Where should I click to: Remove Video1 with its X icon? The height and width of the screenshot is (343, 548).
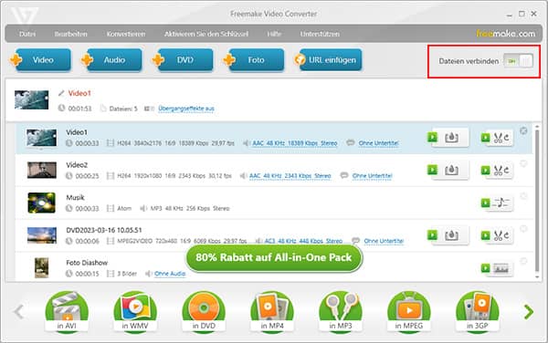523,130
